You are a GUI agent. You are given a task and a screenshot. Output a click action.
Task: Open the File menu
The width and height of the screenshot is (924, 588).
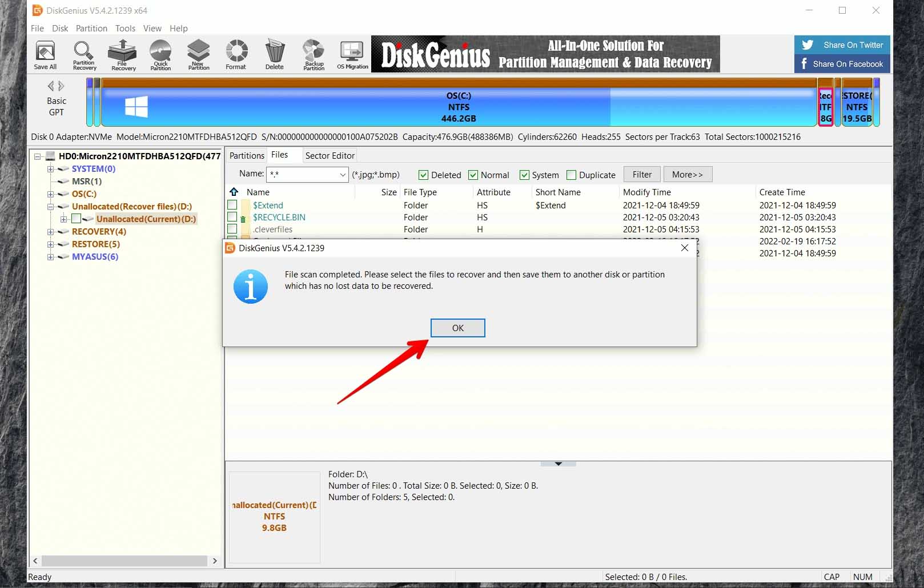[37, 28]
